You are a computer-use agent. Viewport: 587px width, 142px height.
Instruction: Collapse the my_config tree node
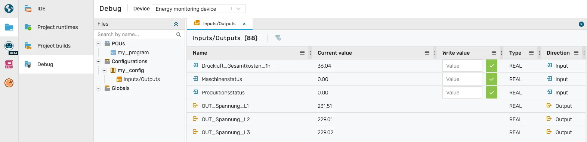click(105, 70)
